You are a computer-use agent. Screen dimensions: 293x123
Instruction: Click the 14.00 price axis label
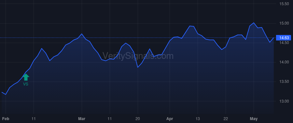(284, 62)
